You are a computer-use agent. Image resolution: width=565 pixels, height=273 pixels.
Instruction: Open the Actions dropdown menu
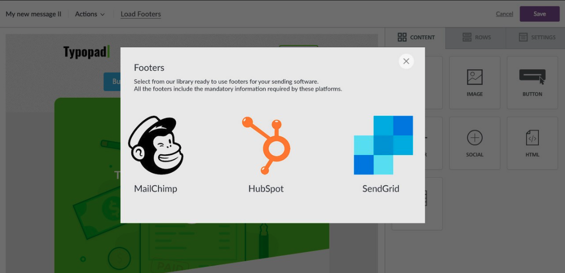tap(90, 14)
